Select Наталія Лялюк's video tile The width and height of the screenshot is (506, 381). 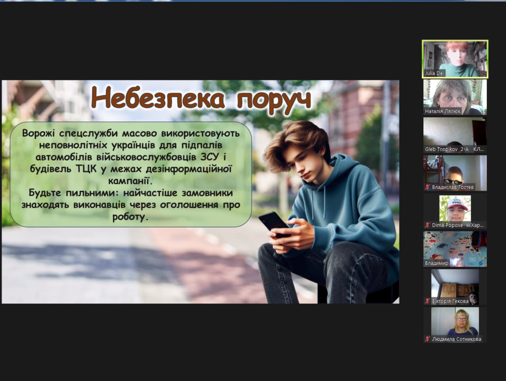coord(455,97)
